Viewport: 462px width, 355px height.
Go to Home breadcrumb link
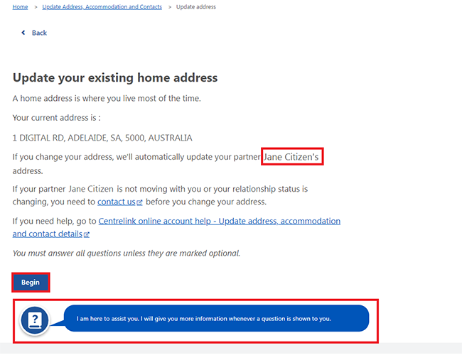coord(21,7)
